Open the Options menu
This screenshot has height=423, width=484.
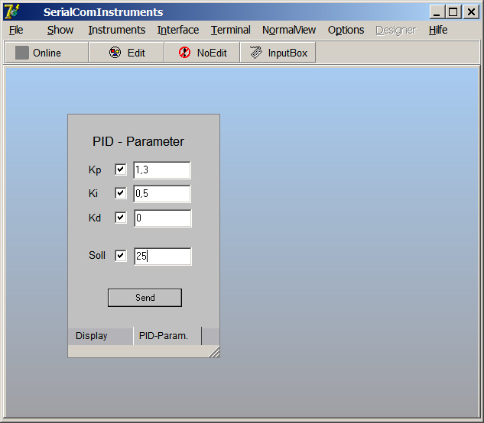(x=346, y=30)
